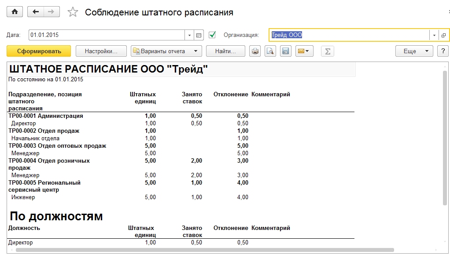Open the organization dropdown list

[434, 35]
